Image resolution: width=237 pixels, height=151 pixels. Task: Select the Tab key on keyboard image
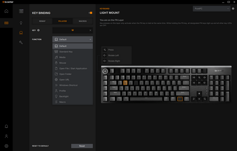pyautogui.click(x=113, y=83)
